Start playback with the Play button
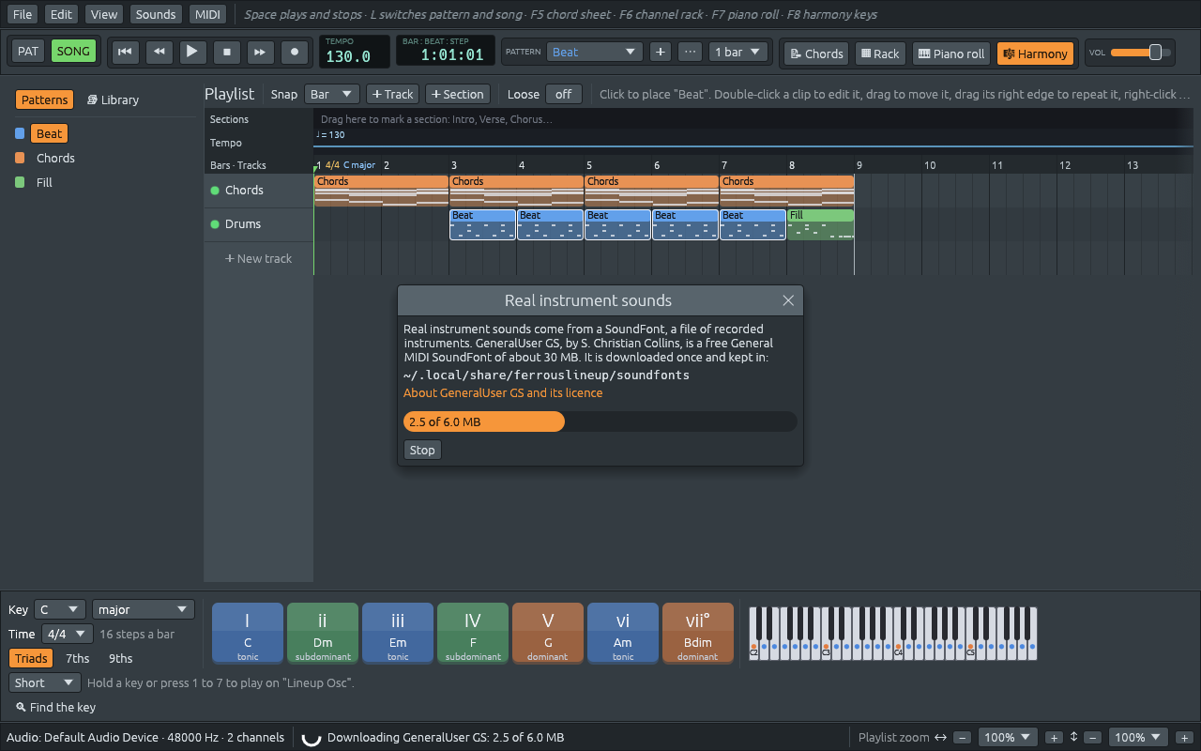This screenshot has height=751, width=1201. coord(192,52)
